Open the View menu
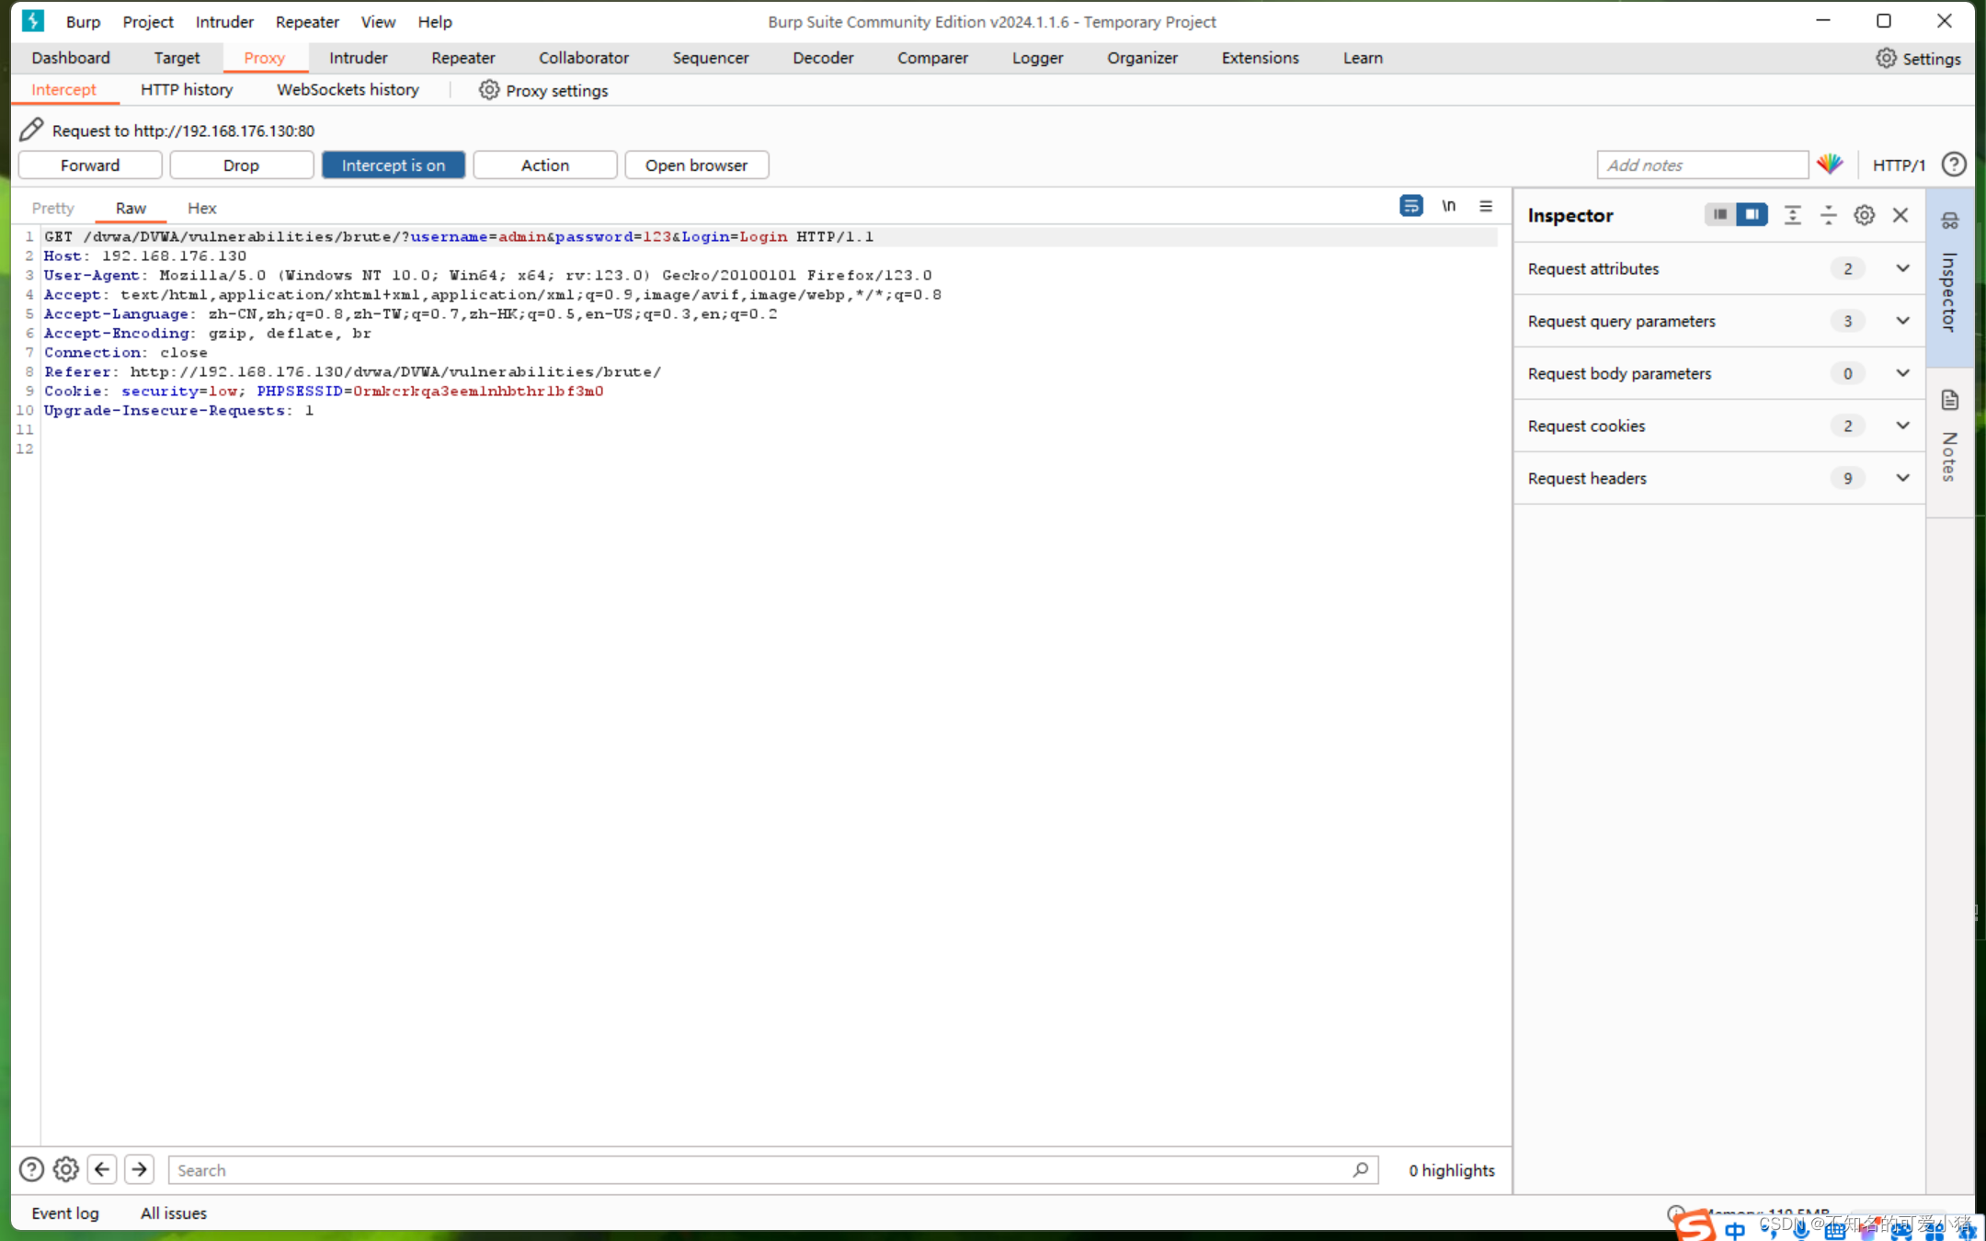The image size is (1986, 1241). tap(378, 21)
